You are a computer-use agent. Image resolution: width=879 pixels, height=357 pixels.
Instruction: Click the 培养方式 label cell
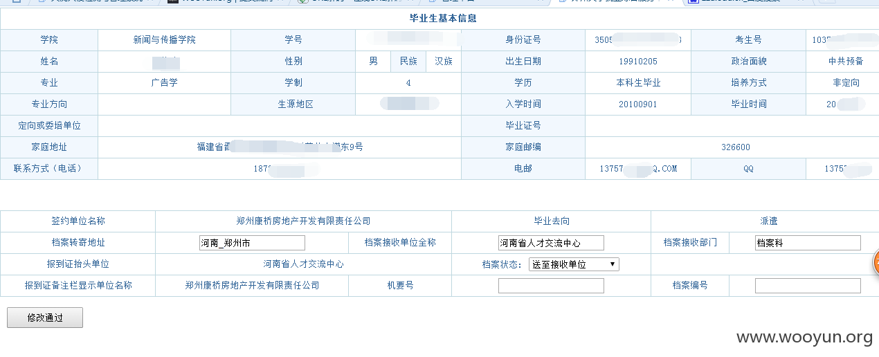click(x=748, y=83)
